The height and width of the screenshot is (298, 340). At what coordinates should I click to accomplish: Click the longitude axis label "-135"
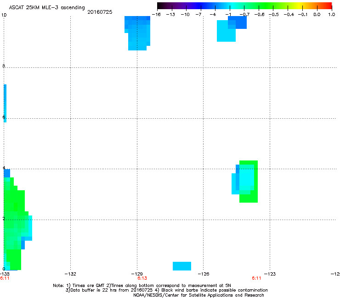click(5, 274)
